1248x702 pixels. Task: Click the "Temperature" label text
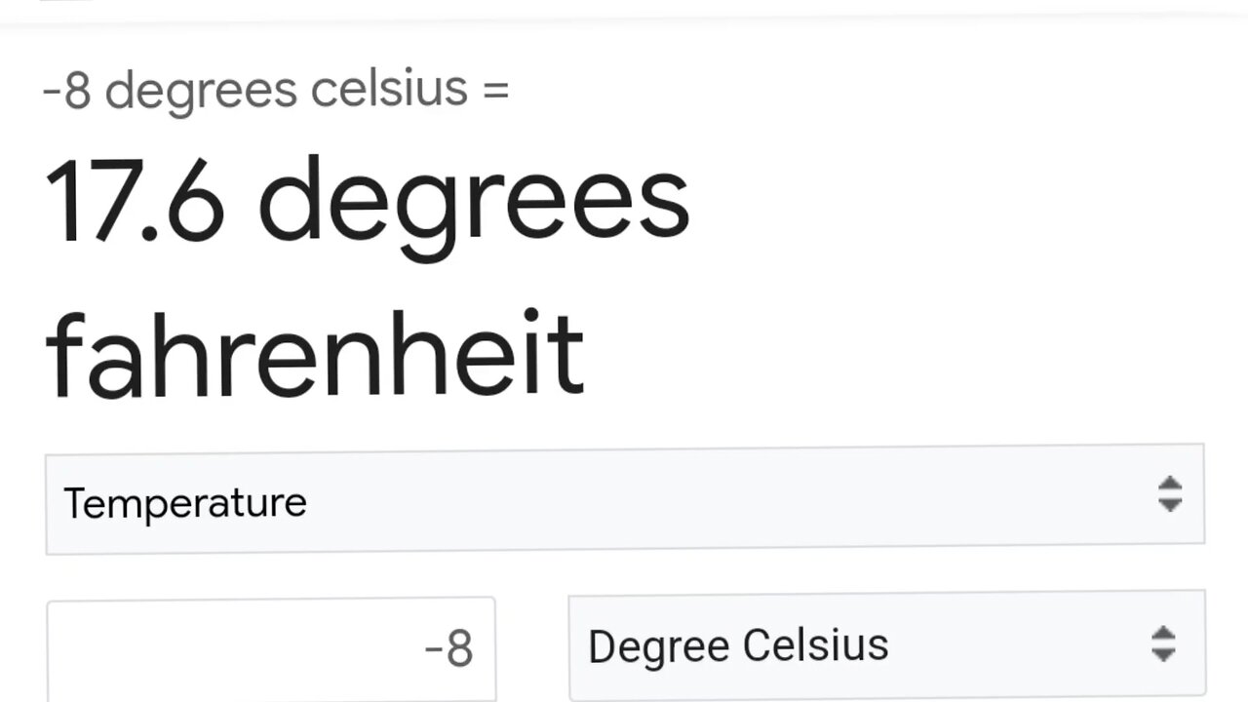[x=185, y=503]
